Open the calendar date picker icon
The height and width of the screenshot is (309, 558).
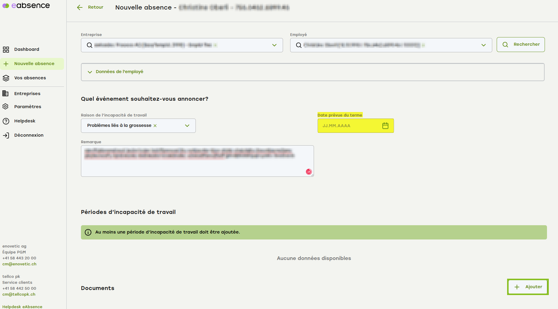[385, 126]
